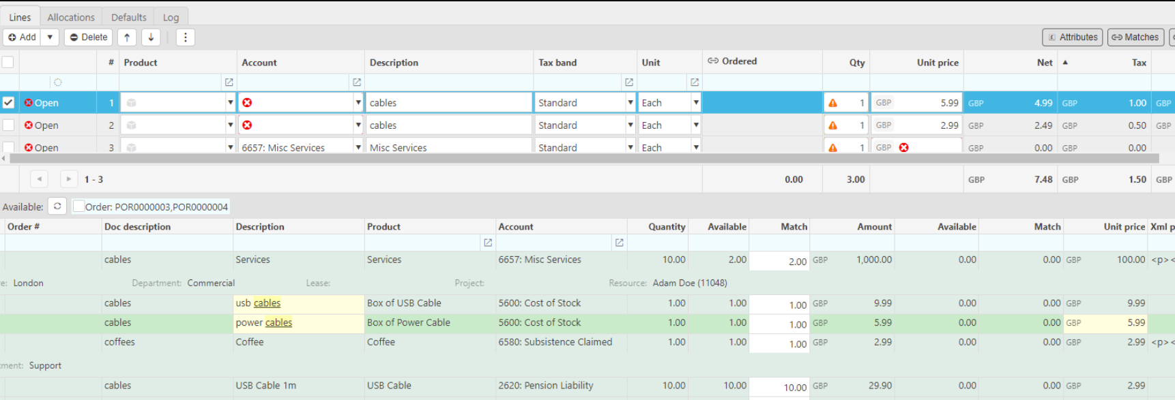1175x400 pixels.
Task: Open the Attributes panel
Action: tap(1073, 37)
